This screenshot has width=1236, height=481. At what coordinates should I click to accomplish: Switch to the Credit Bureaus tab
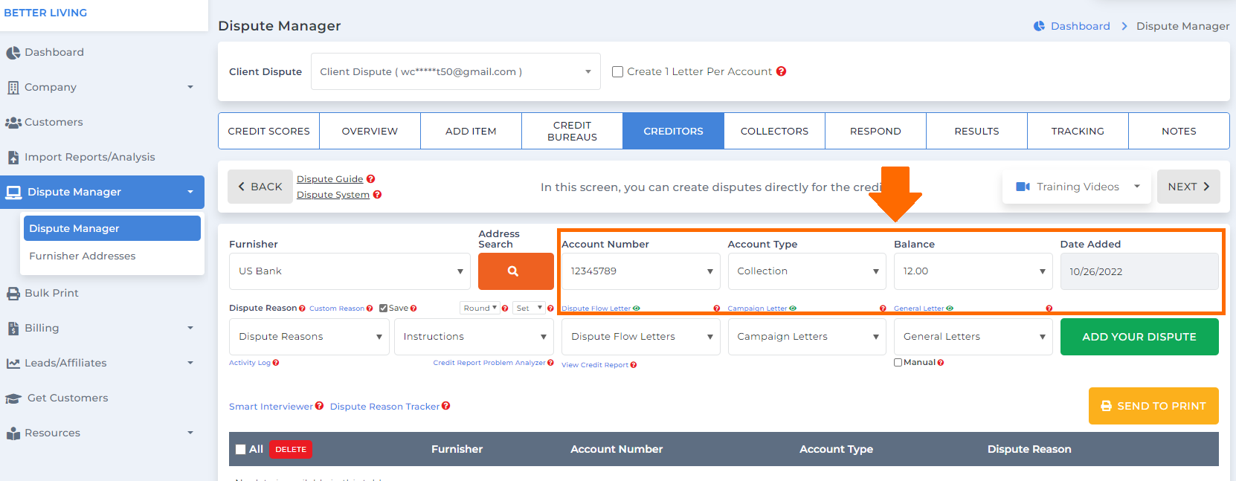(x=572, y=131)
